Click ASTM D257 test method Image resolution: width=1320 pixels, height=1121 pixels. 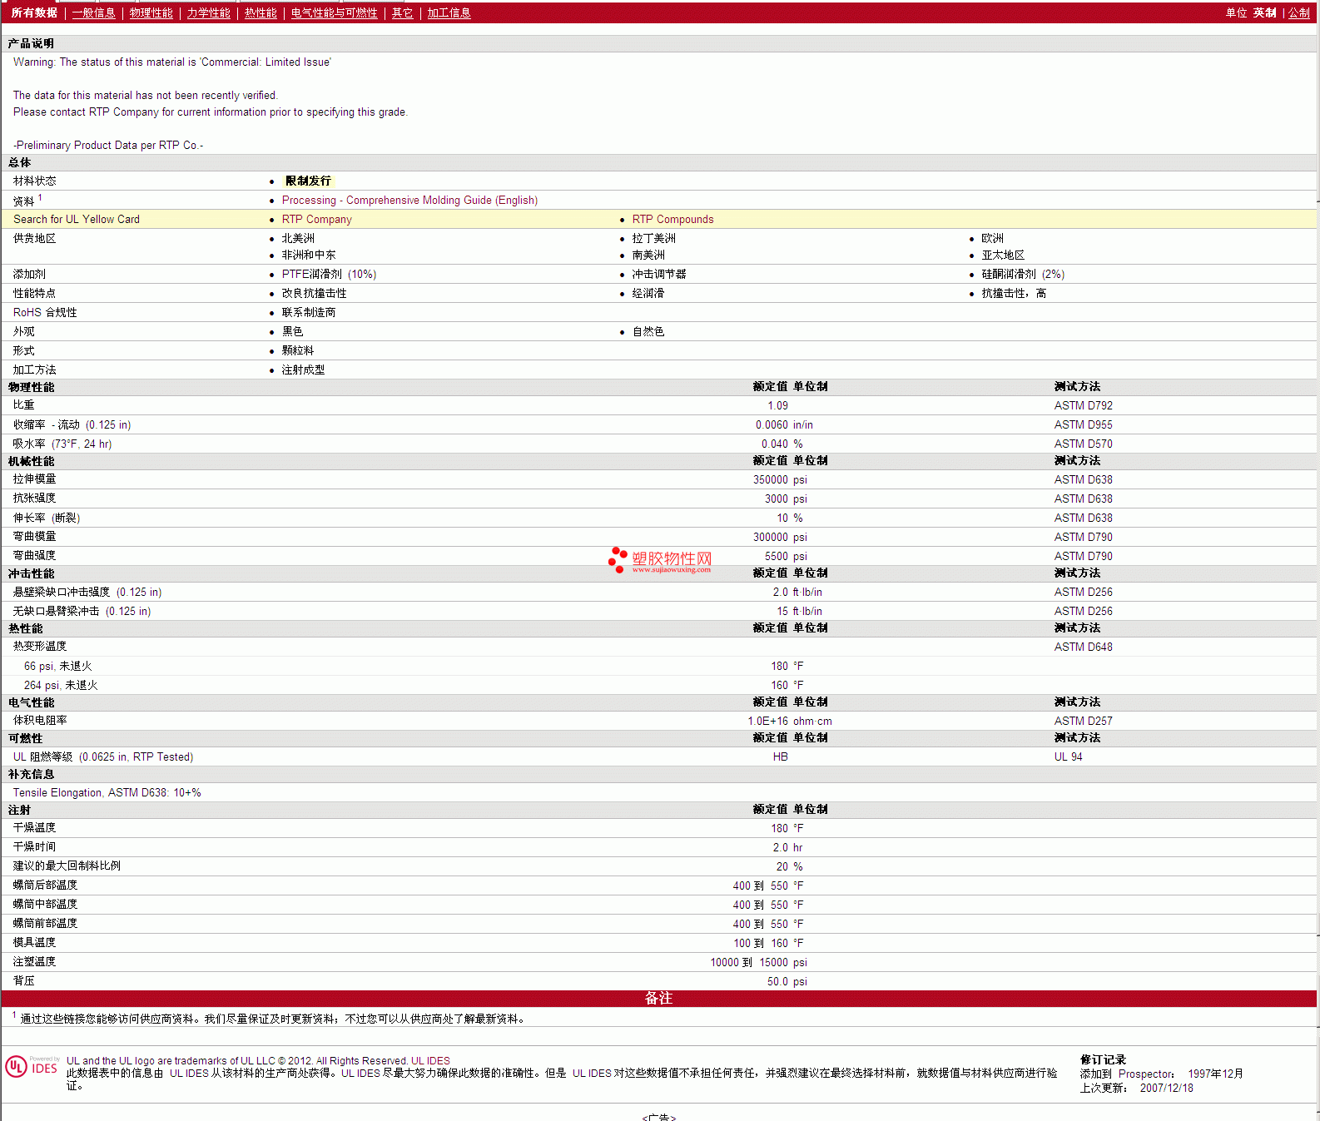click(x=1083, y=722)
